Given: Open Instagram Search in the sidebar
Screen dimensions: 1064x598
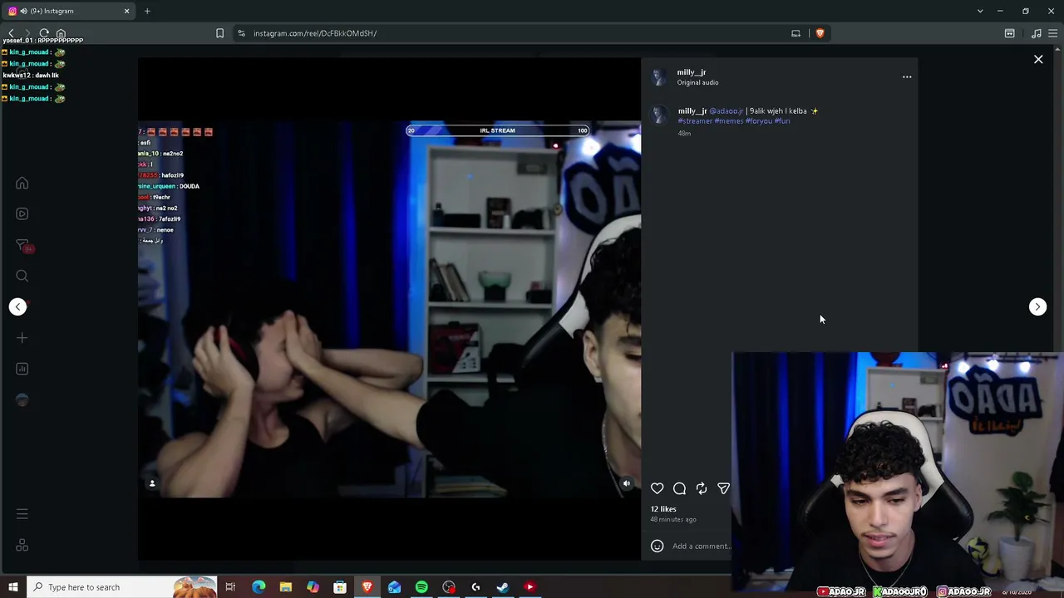Looking at the screenshot, I should tap(22, 276).
